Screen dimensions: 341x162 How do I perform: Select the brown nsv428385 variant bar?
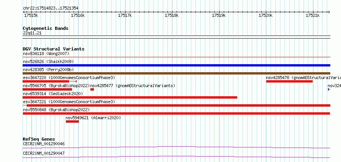[x=176, y=73]
